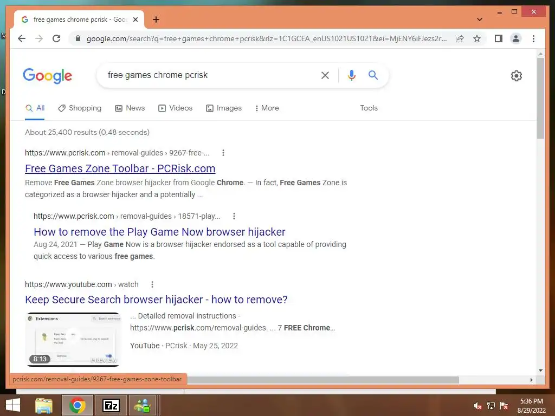555x416 pixels.
Task: Play the 8:13 video thumbnail
Action: [73, 339]
